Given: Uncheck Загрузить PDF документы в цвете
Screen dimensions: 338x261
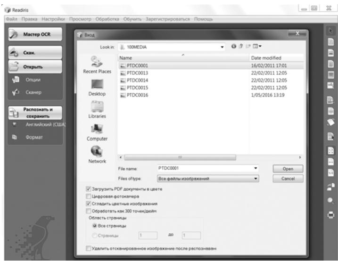Looking at the screenshot, I should [88, 189].
